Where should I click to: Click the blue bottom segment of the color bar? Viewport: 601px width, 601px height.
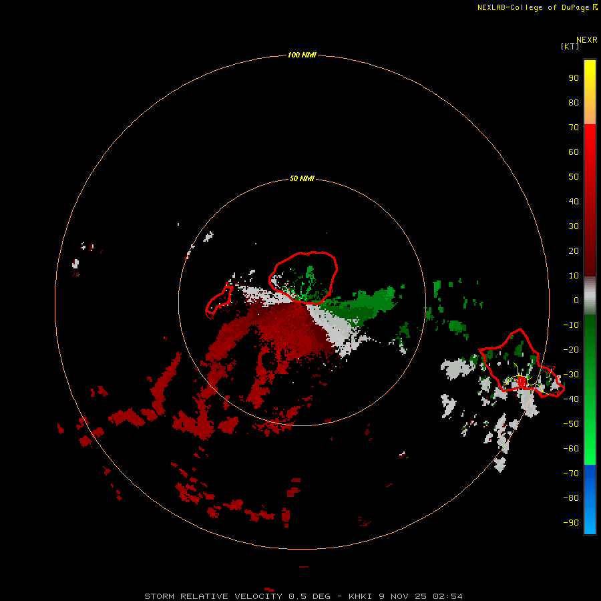click(590, 499)
